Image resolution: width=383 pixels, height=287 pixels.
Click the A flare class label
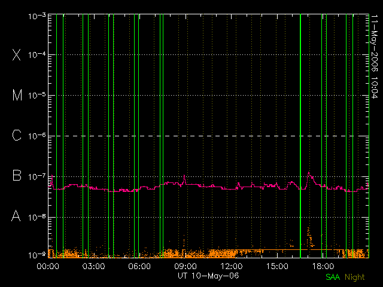(x=16, y=216)
